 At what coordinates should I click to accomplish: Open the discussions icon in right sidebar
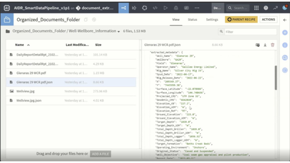point(285,58)
